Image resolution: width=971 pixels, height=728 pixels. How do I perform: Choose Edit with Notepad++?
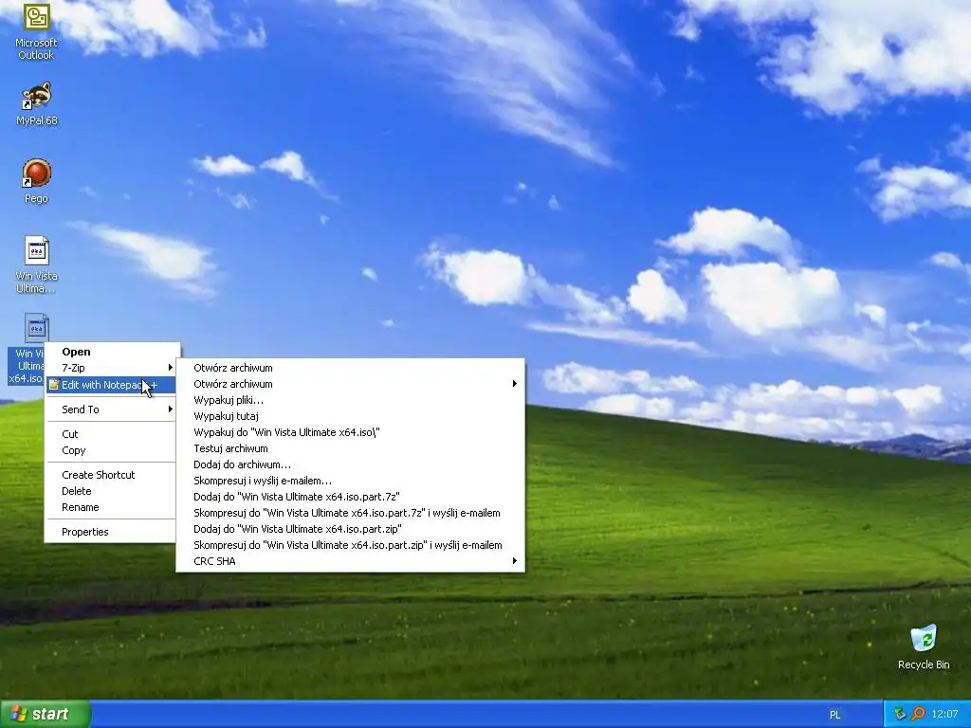click(x=110, y=385)
